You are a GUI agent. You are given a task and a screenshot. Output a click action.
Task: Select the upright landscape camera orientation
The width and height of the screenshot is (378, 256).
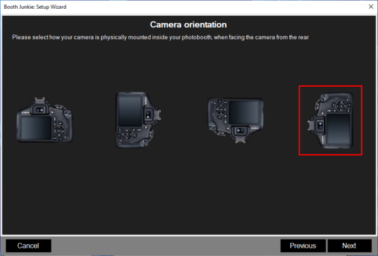pyautogui.click(x=43, y=121)
